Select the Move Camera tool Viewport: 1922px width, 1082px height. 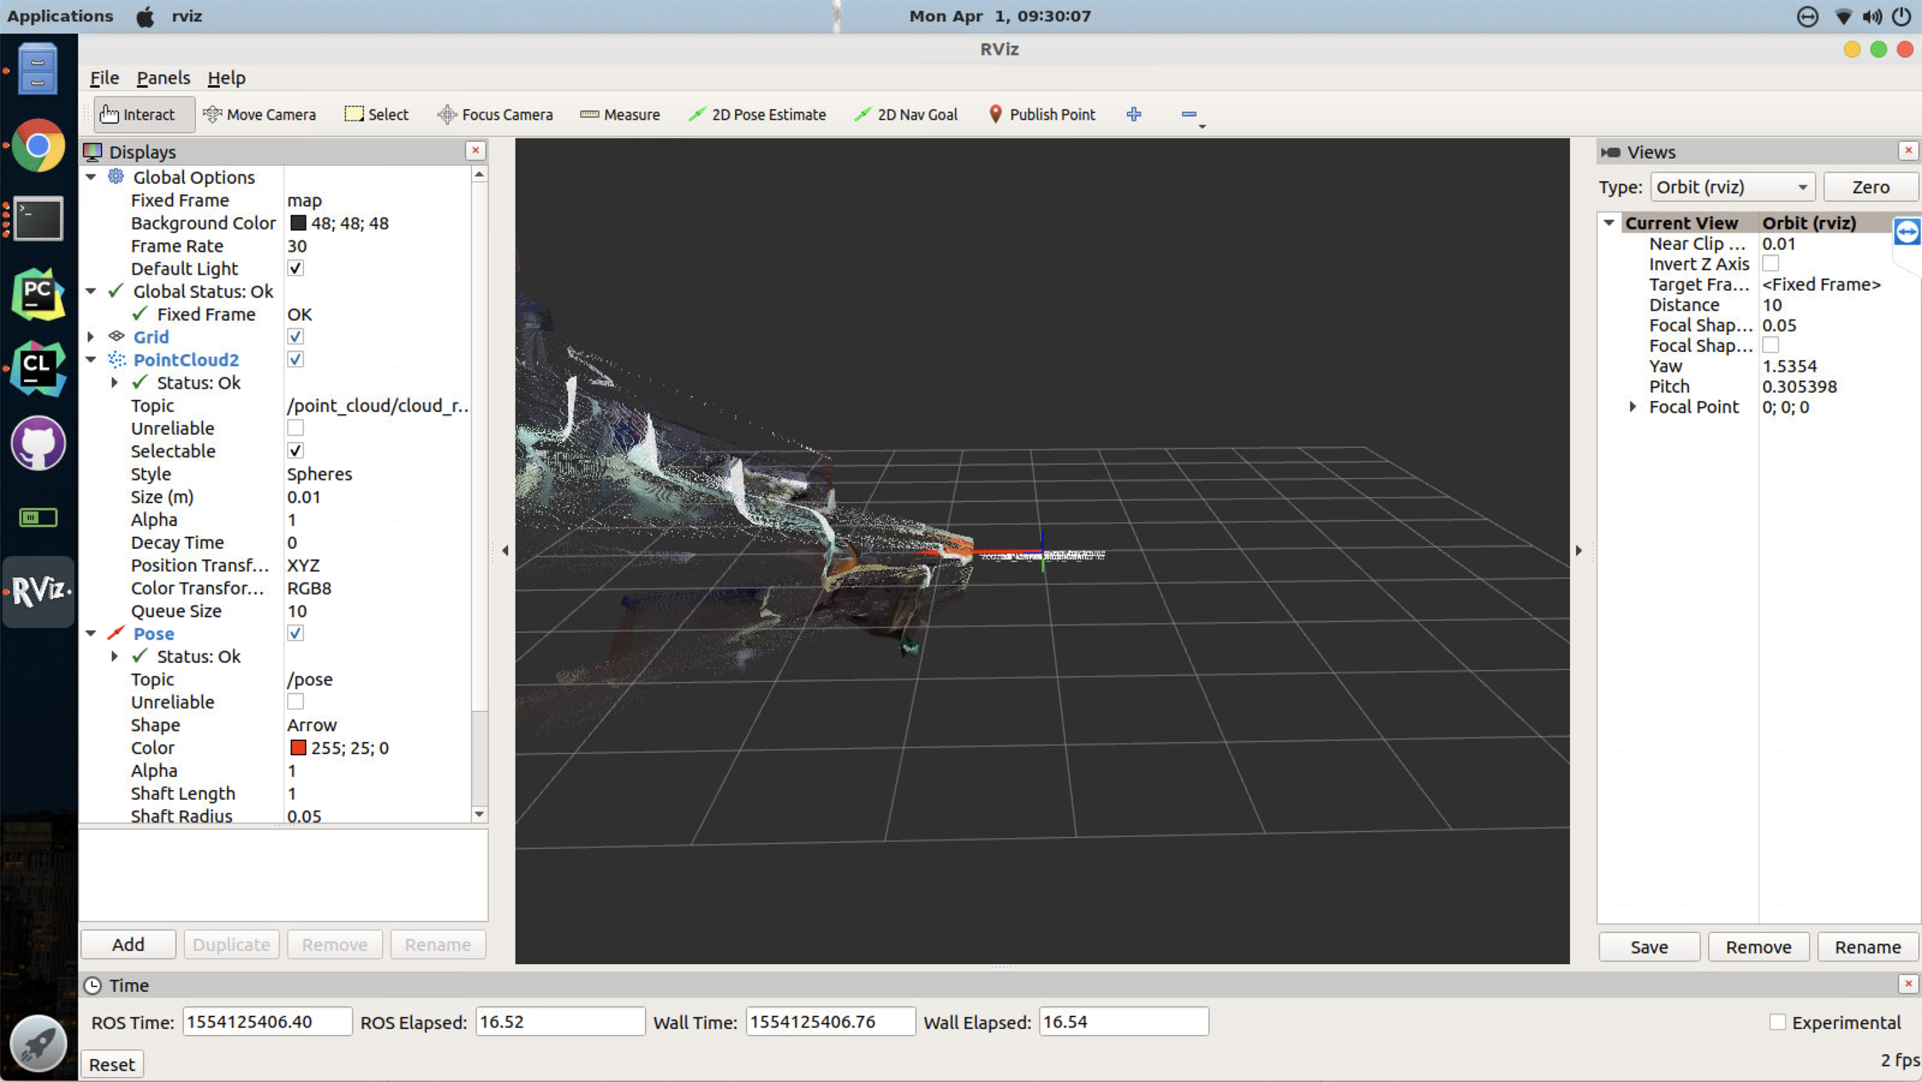coord(260,114)
